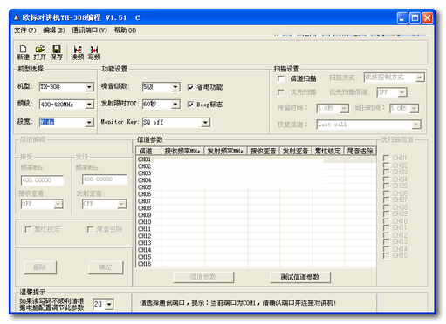446x324 pixels.
Task: Click the 写频 (Write frequency) toolbar icon
Action: tap(94, 52)
